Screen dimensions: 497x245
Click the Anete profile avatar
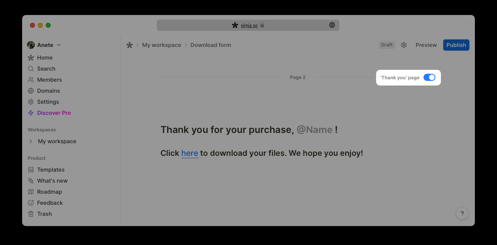coord(31,45)
